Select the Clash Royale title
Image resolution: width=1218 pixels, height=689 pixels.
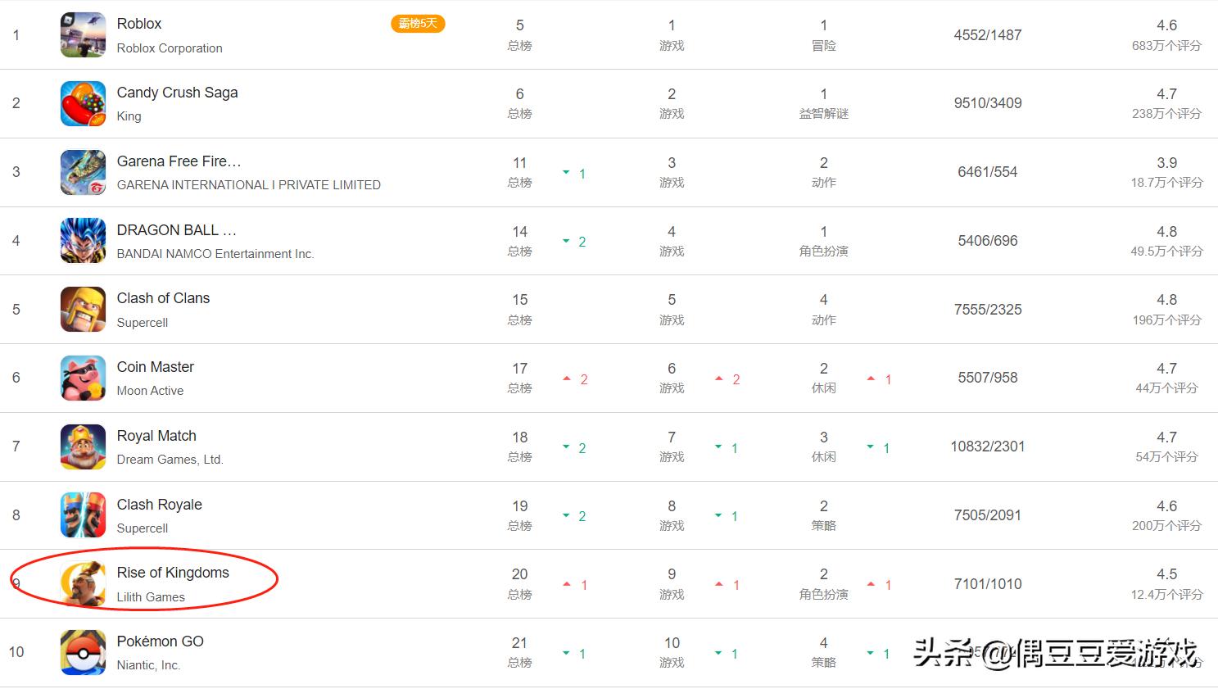160,505
